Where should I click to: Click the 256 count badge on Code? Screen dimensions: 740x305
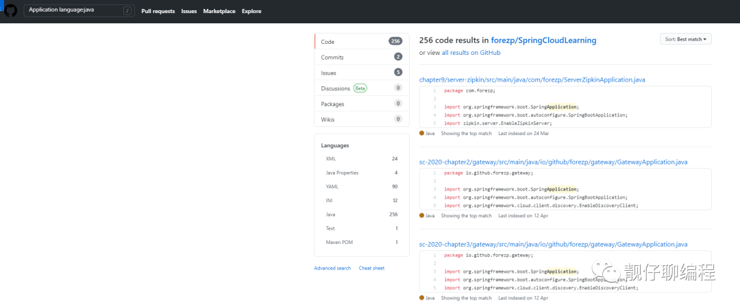point(395,42)
